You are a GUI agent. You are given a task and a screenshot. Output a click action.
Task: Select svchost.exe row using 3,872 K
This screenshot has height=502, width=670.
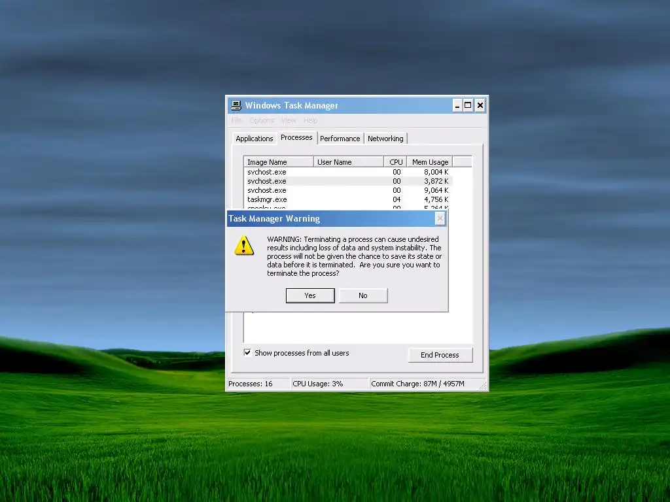[348, 181]
